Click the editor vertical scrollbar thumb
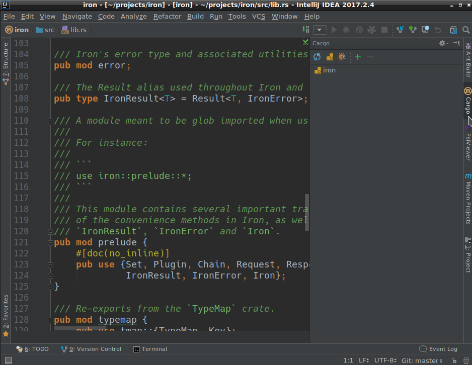This screenshot has width=472, height=365. [307, 213]
